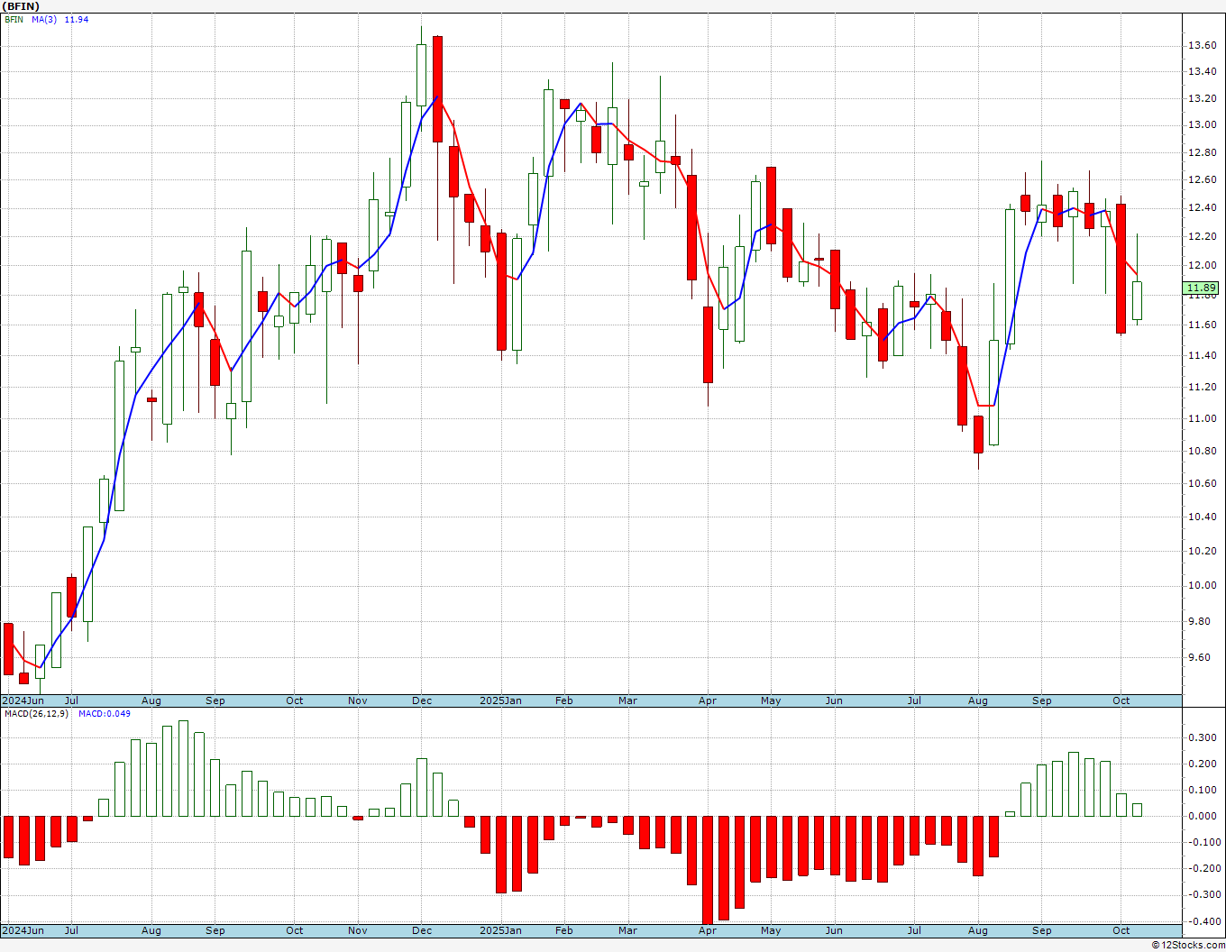Click 2025Jan on the MACD panel date axis
Image resolution: width=1226 pixels, height=952 pixels.
(500, 930)
